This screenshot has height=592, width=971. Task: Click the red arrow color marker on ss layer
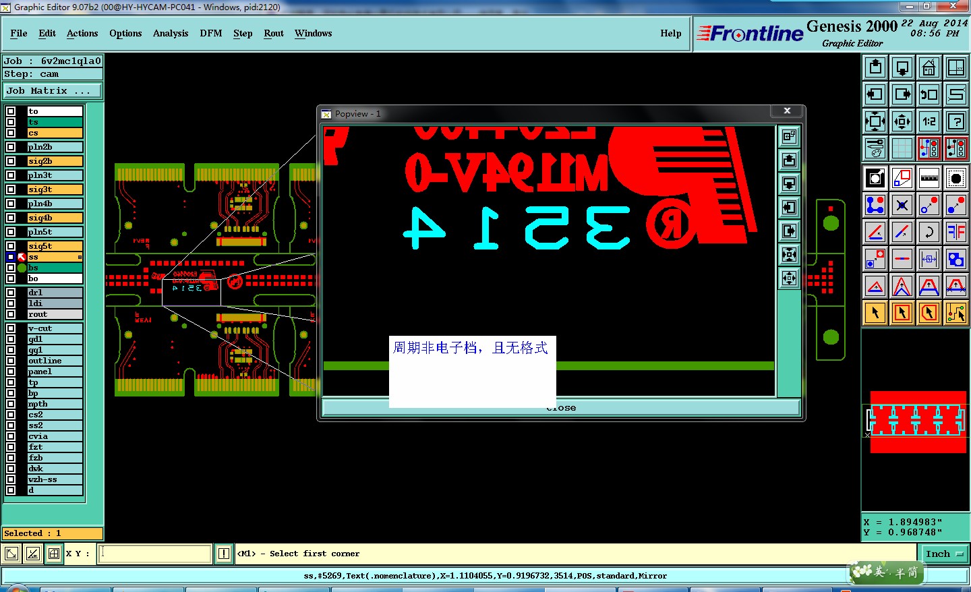point(22,257)
